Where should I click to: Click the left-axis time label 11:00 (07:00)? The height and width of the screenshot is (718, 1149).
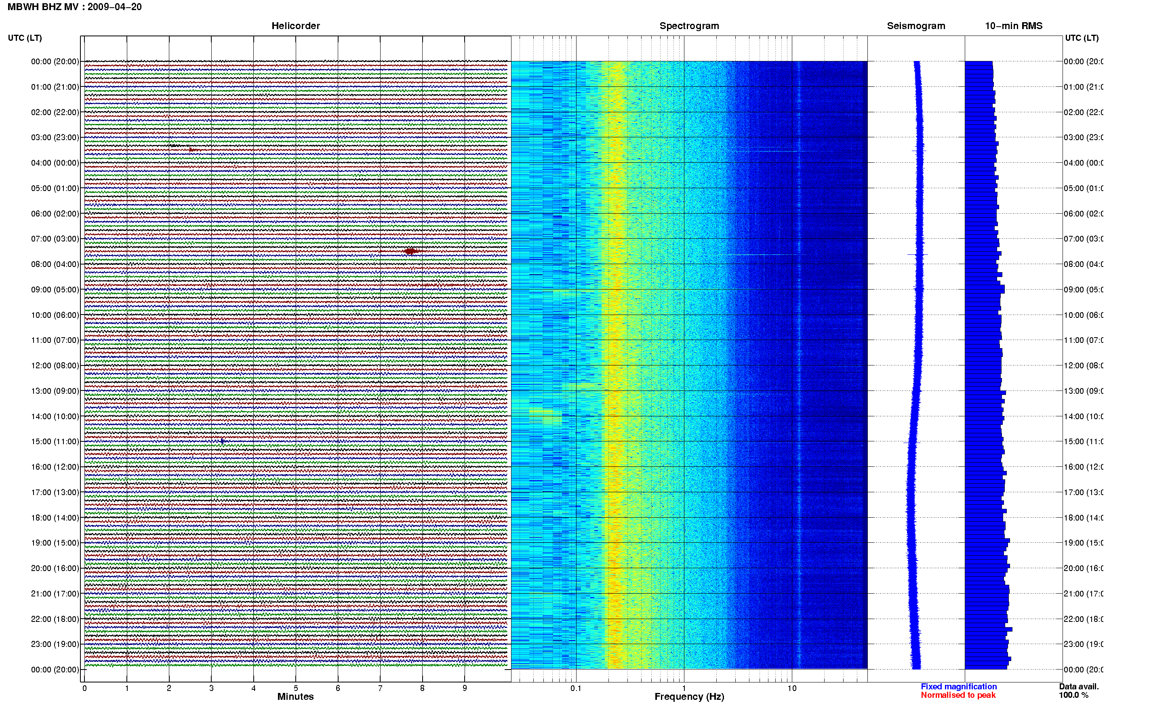[x=55, y=340]
